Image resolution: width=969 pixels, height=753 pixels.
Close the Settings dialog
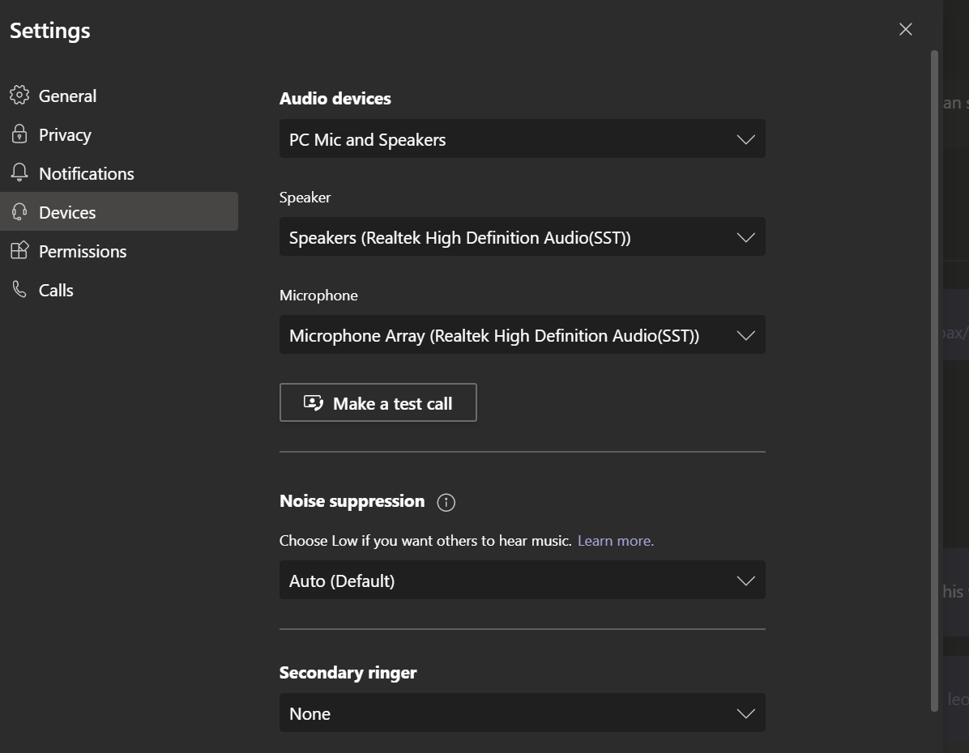click(906, 29)
